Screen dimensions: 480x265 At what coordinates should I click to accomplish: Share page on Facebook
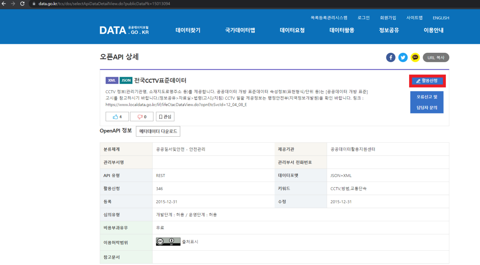[391, 58]
